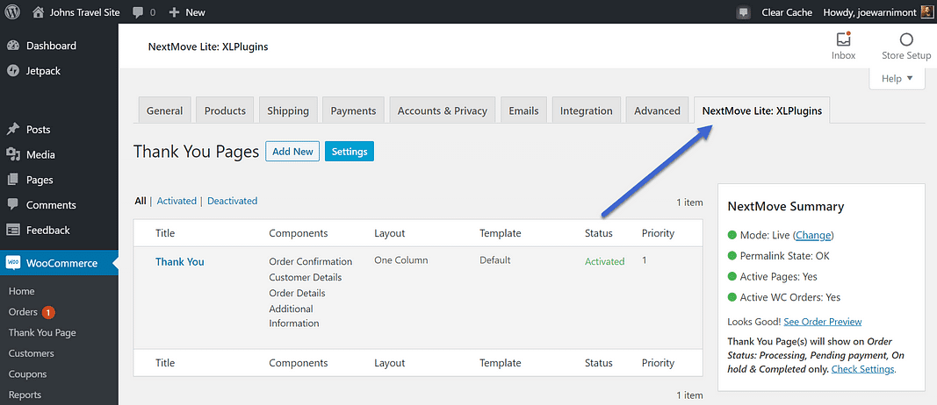Click the Active WC Orders: Yes line
Screen dimensions: 937x405
(784, 297)
